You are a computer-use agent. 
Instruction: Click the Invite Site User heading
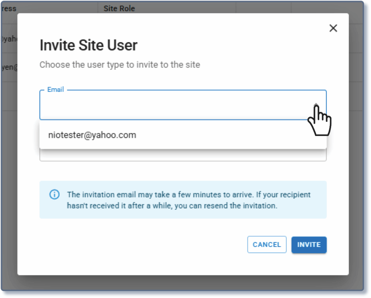tap(88, 46)
